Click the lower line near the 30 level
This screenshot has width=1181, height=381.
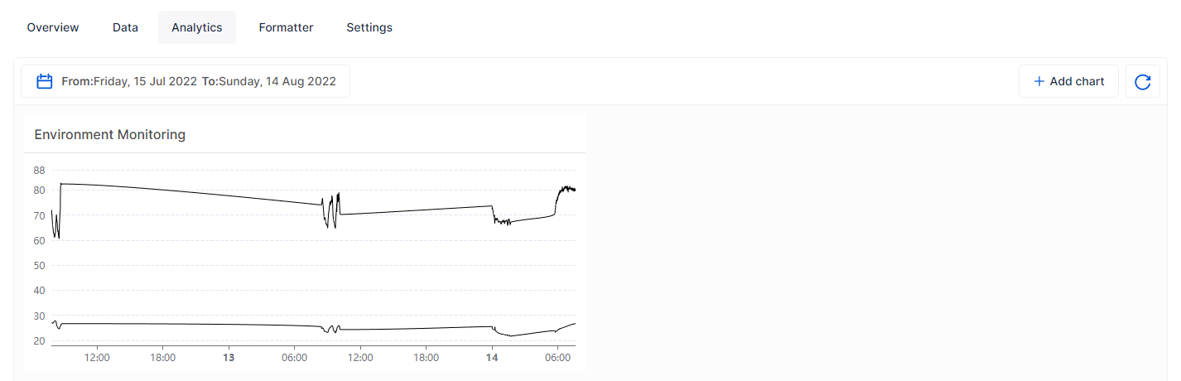point(190,324)
